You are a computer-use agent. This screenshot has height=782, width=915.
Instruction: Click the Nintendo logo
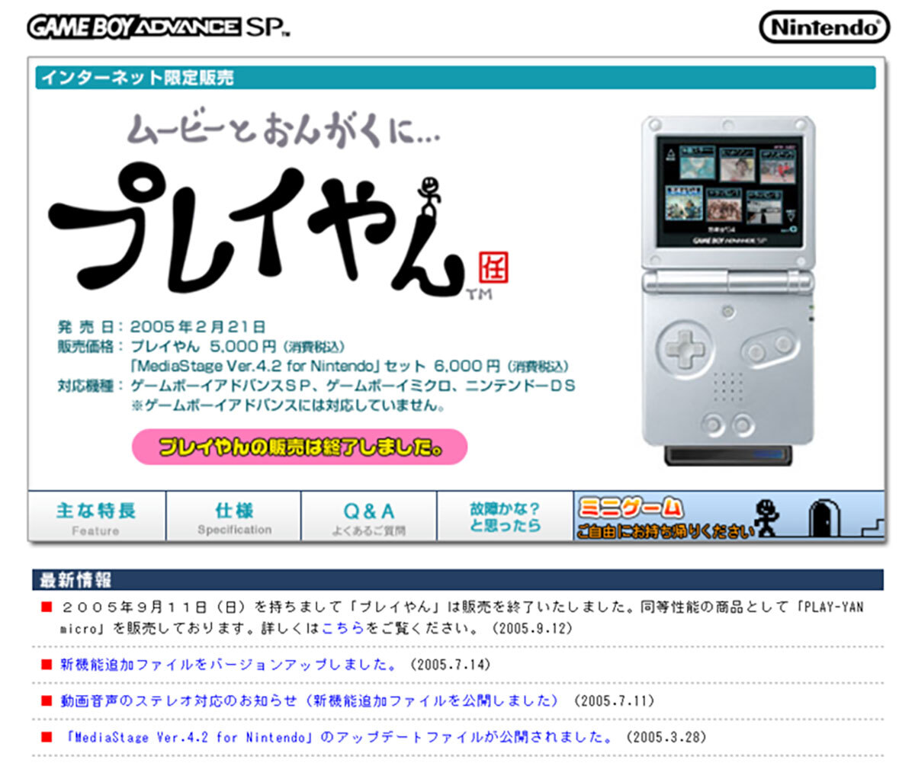(x=824, y=27)
